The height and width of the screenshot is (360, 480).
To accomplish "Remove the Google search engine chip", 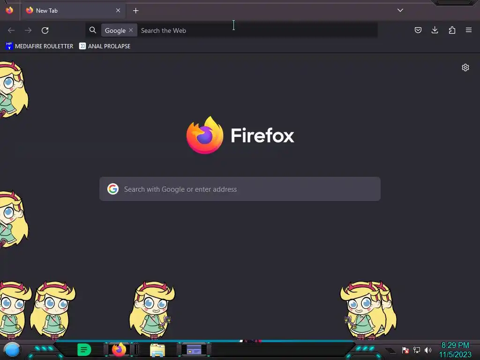I will 131,30.
